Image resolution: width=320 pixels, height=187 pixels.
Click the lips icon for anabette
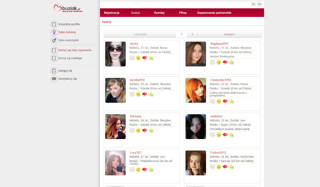(225, 135)
